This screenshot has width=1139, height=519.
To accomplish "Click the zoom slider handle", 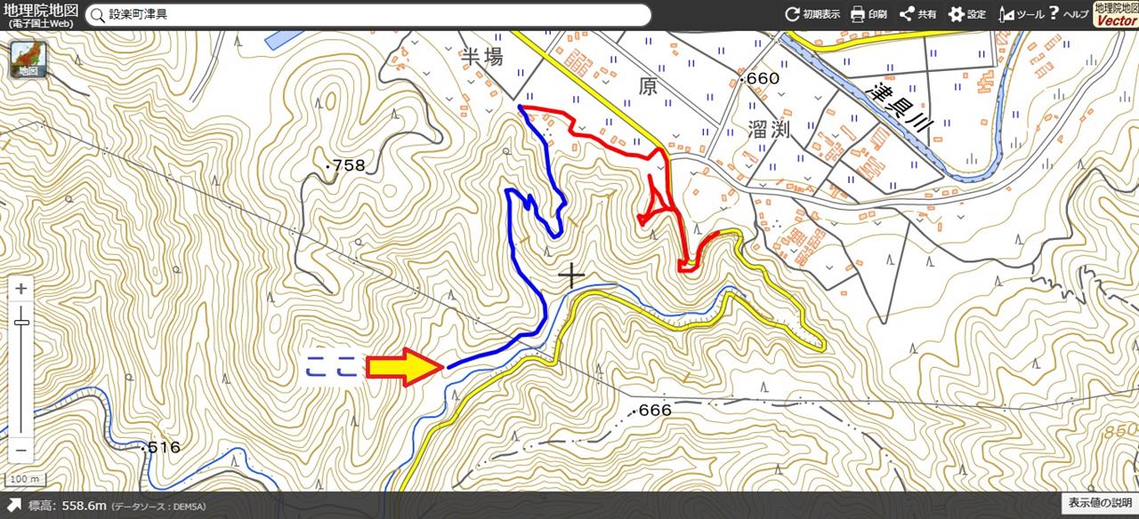I will 22,323.
